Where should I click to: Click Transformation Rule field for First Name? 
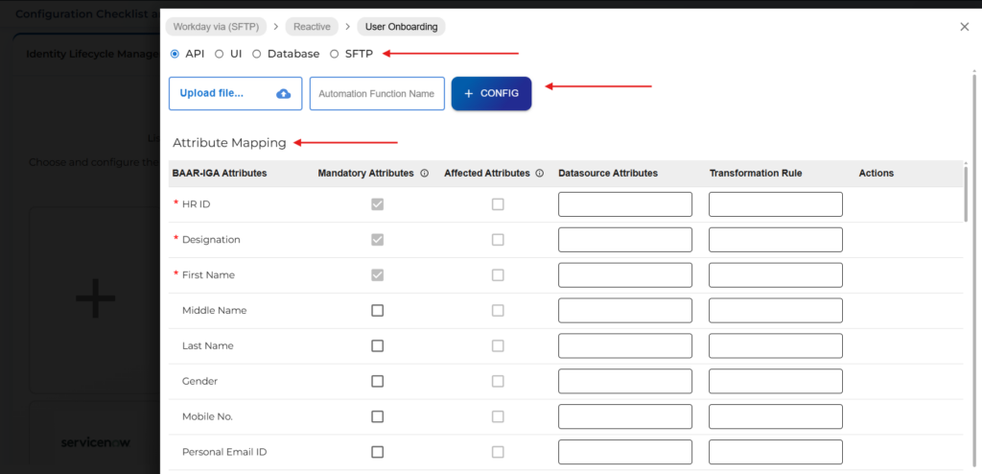point(776,275)
